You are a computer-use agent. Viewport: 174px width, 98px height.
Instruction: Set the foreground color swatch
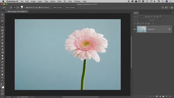[x=2, y=86]
